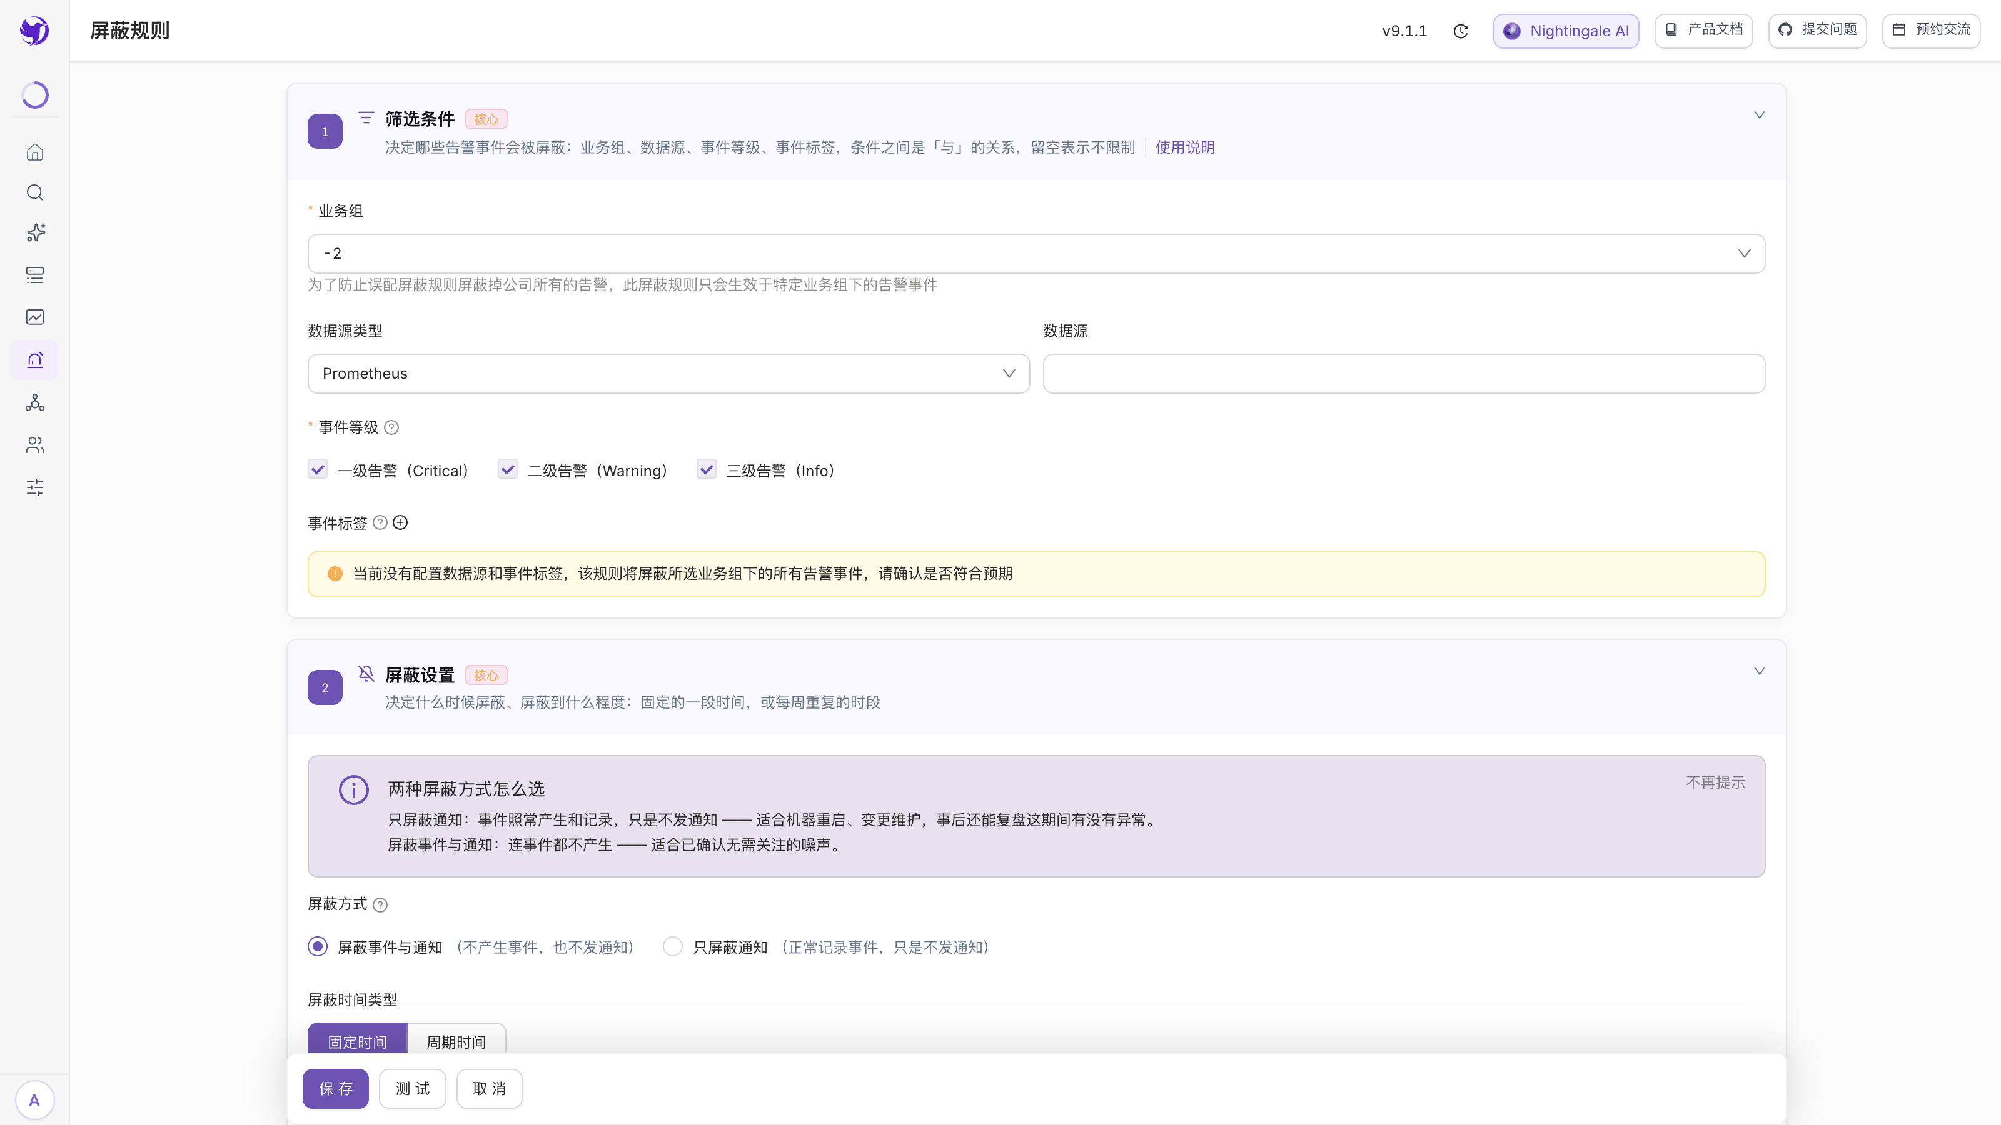Click the Nightingale bird logo
The height and width of the screenshot is (1125, 2001).
pos(34,31)
